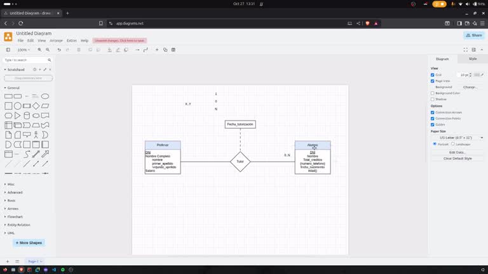
Task: Select the diamond shape in General palette
Action: 36,106
